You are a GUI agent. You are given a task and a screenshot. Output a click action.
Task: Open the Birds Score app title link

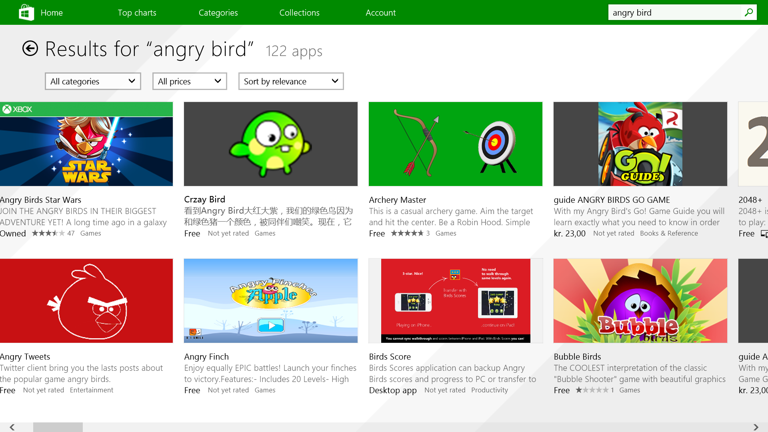(390, 356)
